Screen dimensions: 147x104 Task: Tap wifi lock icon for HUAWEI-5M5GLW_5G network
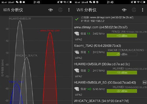point(77,89)
